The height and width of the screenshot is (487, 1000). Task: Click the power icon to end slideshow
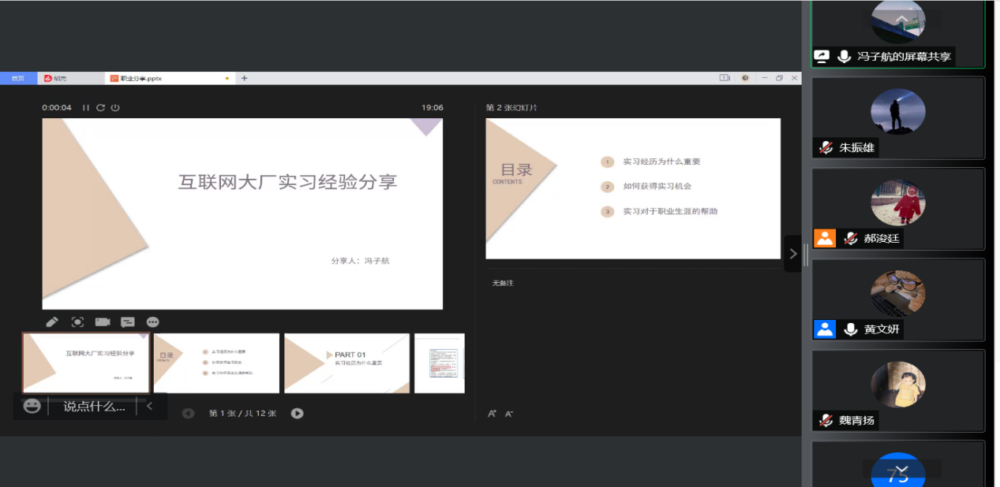pyautogui.click(x=115, y=107)
